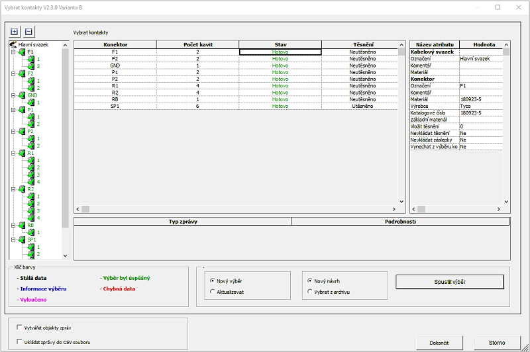Screen dimensions: 530x352
Task: Click the tree panel's scroll down arrow
Action: 65,255
